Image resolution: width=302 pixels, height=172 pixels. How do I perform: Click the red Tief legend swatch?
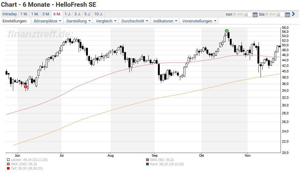(8, 169)
